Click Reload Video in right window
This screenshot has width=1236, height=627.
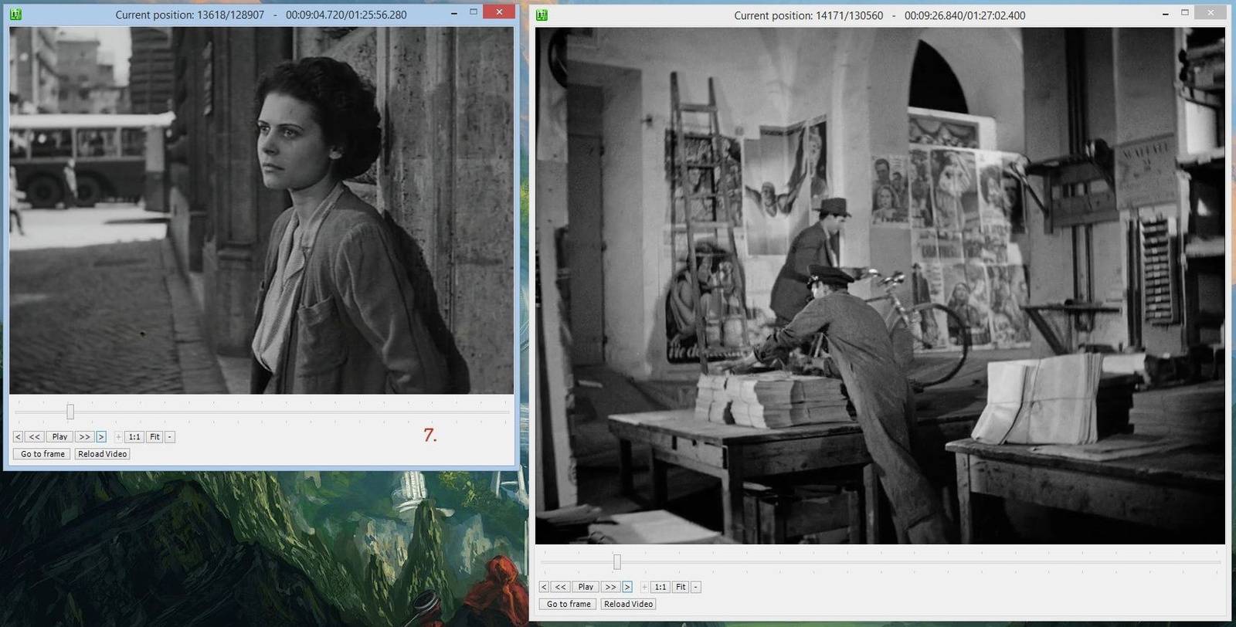coord(628,604)
